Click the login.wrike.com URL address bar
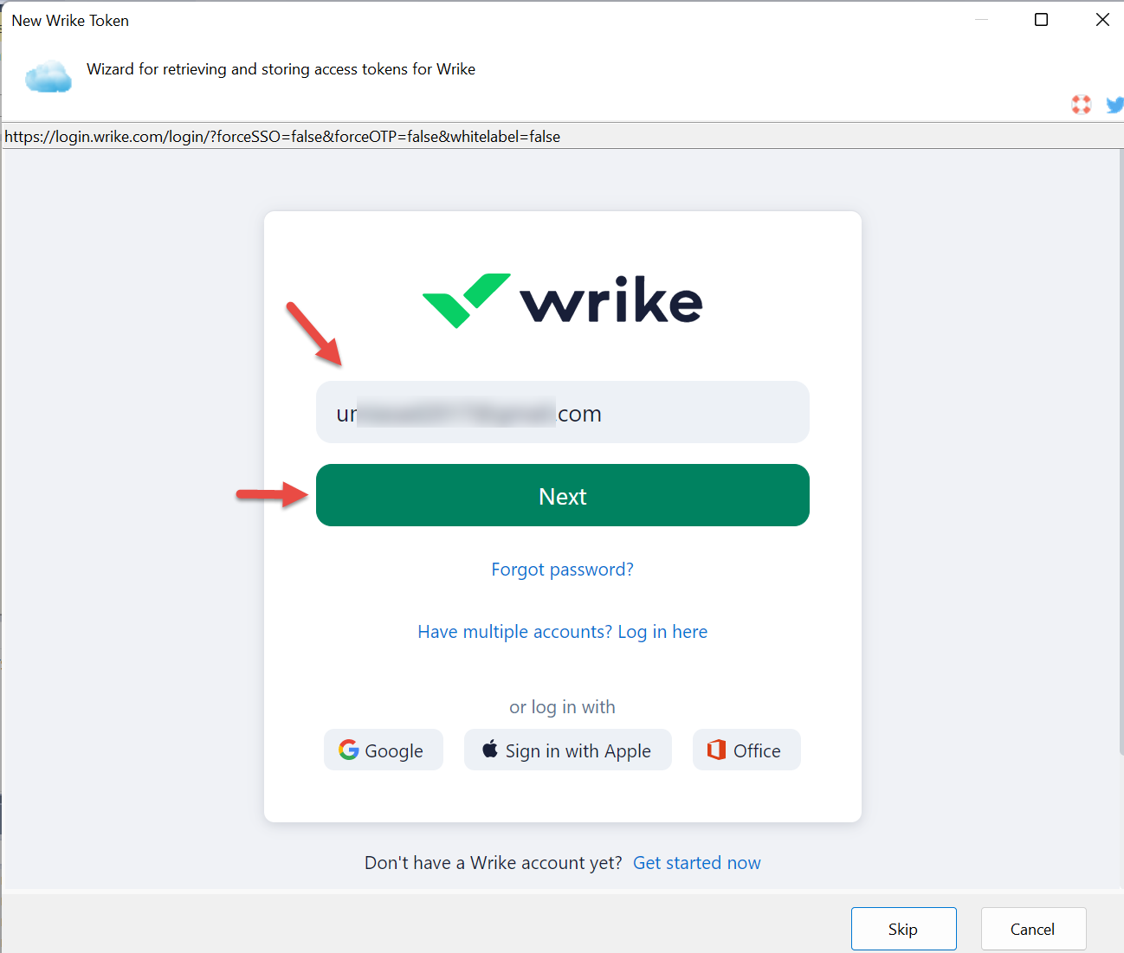This screenshot has width=1124, height=953. (282, 137)
